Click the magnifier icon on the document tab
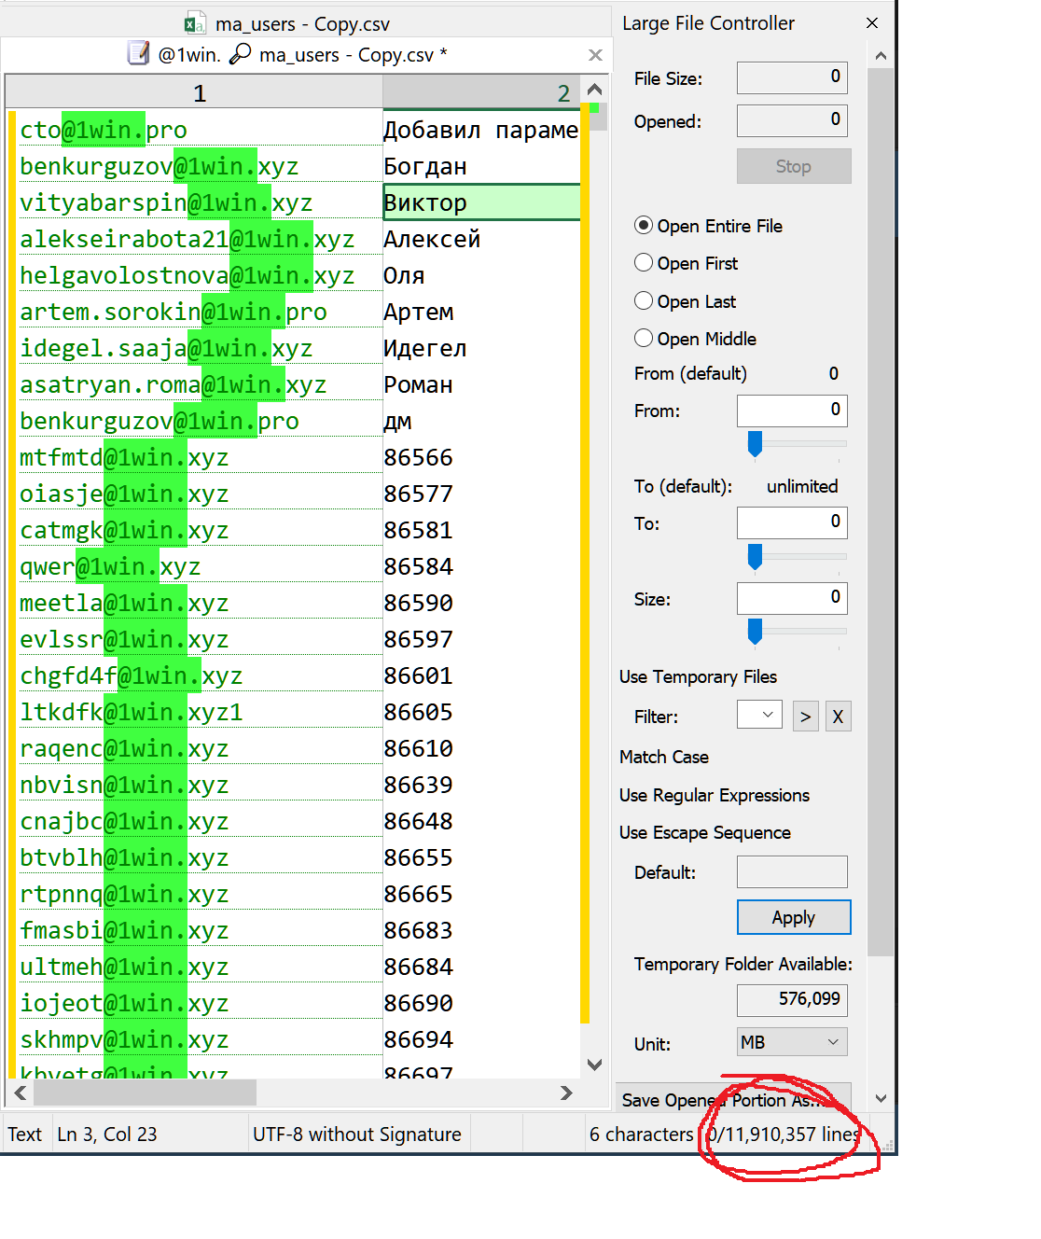The width and height of the screenshot is (1041, 1239). point(240,53)
